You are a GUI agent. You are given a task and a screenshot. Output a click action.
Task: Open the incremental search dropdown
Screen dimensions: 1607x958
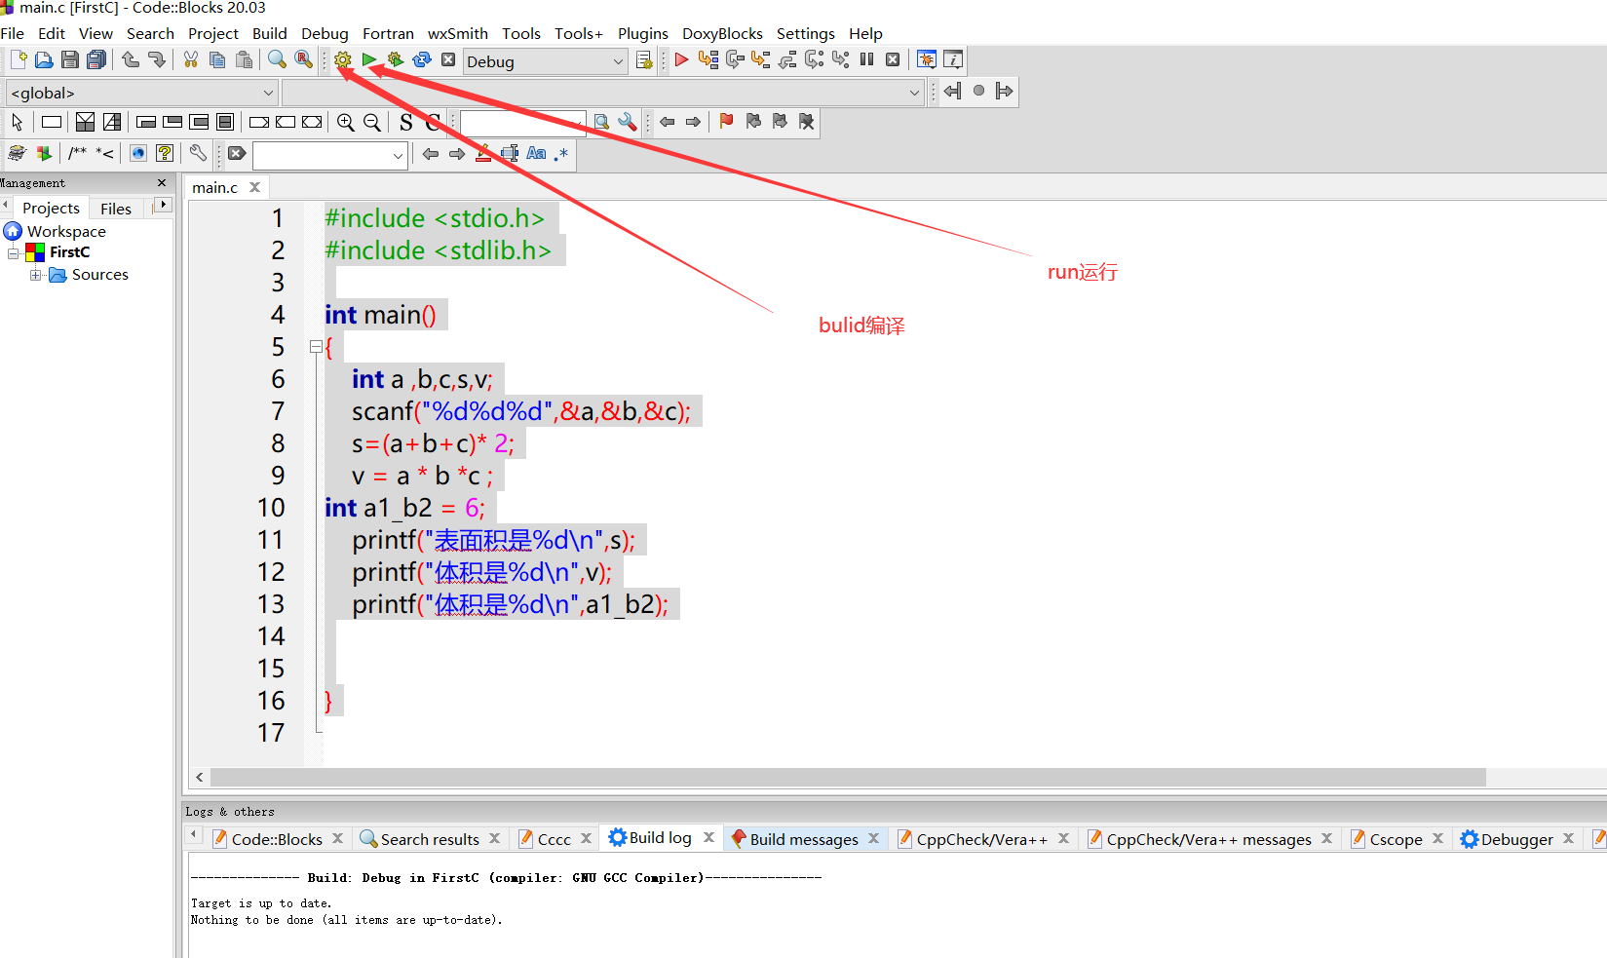pyautogui.click(x=398, y=155)
